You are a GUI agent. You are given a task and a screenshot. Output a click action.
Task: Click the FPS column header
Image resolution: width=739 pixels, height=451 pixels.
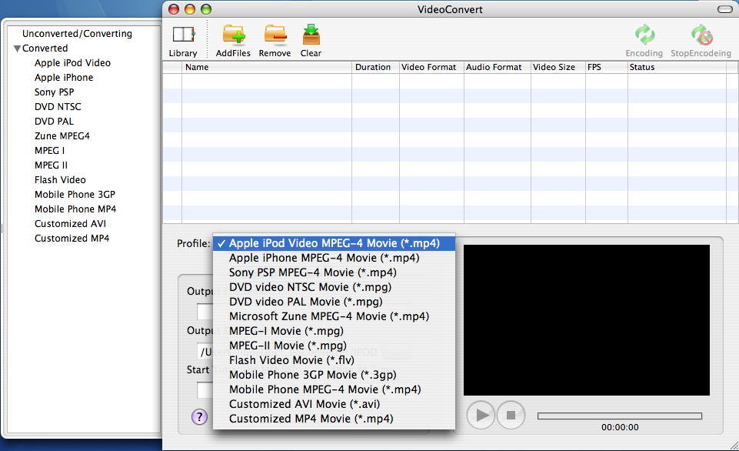pyautogui.click(x=607, y=67)
